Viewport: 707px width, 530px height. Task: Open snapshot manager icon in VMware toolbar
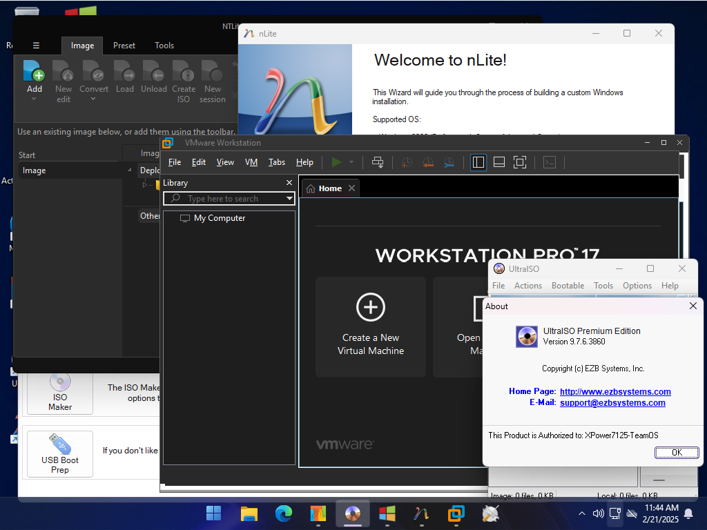(449, 162)
